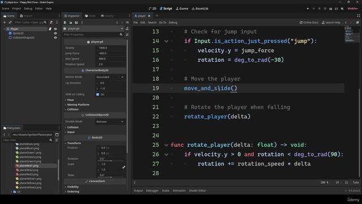Viewport: 362px width, 204px height.
Task: Expand the Input property group
Action: [71, 132]
